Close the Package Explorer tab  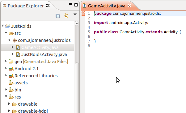48,6
